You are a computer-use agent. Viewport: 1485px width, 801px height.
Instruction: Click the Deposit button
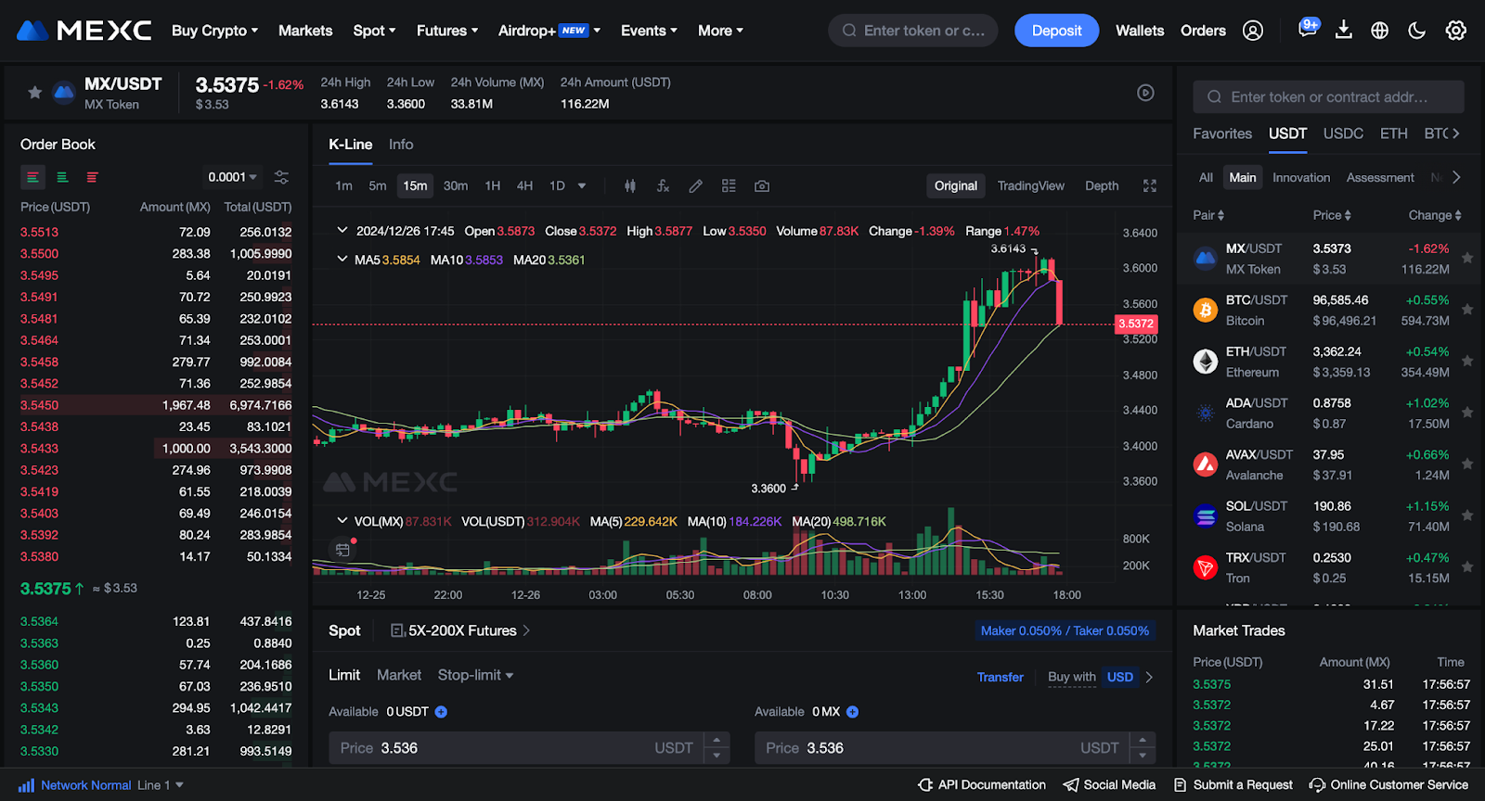click(x=1056, y=31)
